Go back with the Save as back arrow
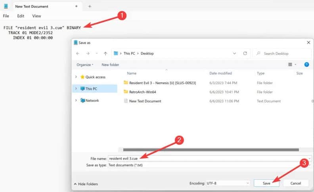 pos(78,53)
